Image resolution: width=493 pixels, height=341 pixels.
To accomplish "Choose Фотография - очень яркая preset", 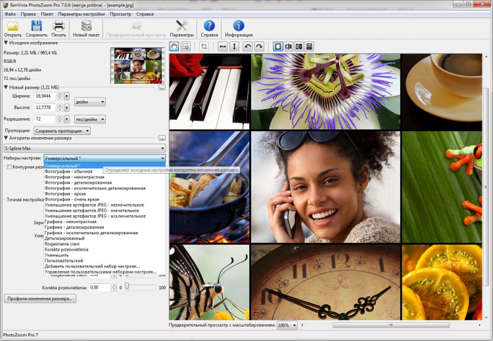I will 105,199.
